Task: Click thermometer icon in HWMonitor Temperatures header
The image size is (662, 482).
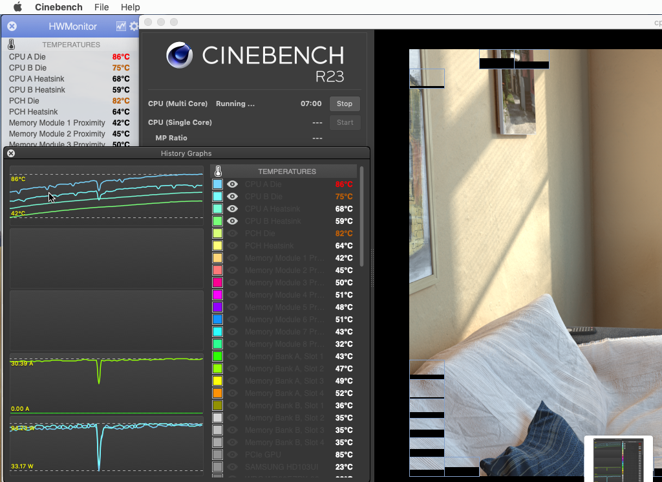Action: 12,45
